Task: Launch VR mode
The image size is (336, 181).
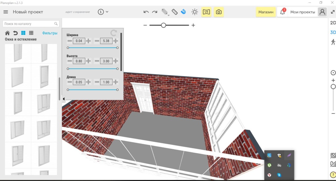Action: pos(206,12)
